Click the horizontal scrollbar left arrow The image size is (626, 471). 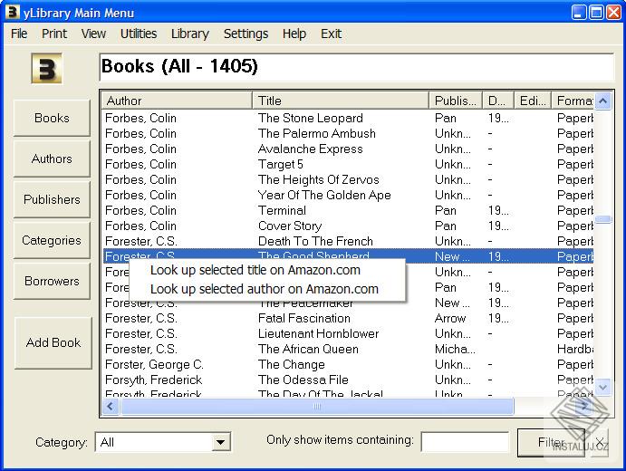tap(111, 407)
